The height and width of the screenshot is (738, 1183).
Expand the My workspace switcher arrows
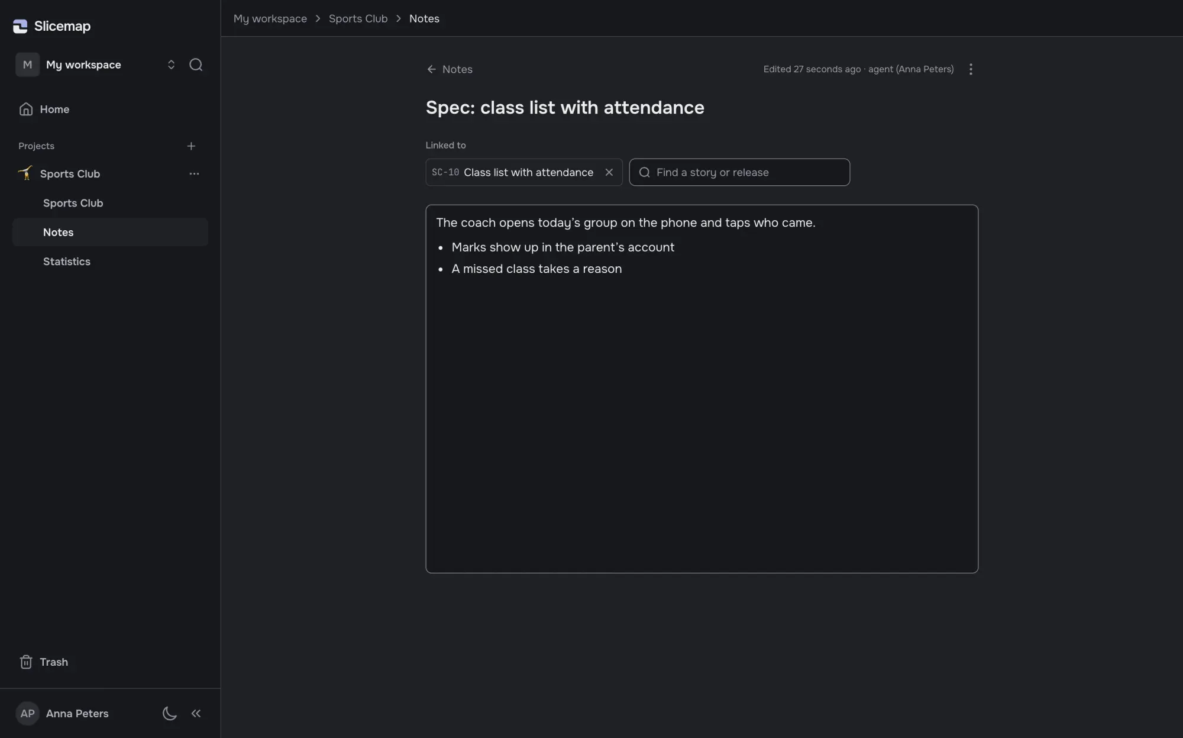171,65
